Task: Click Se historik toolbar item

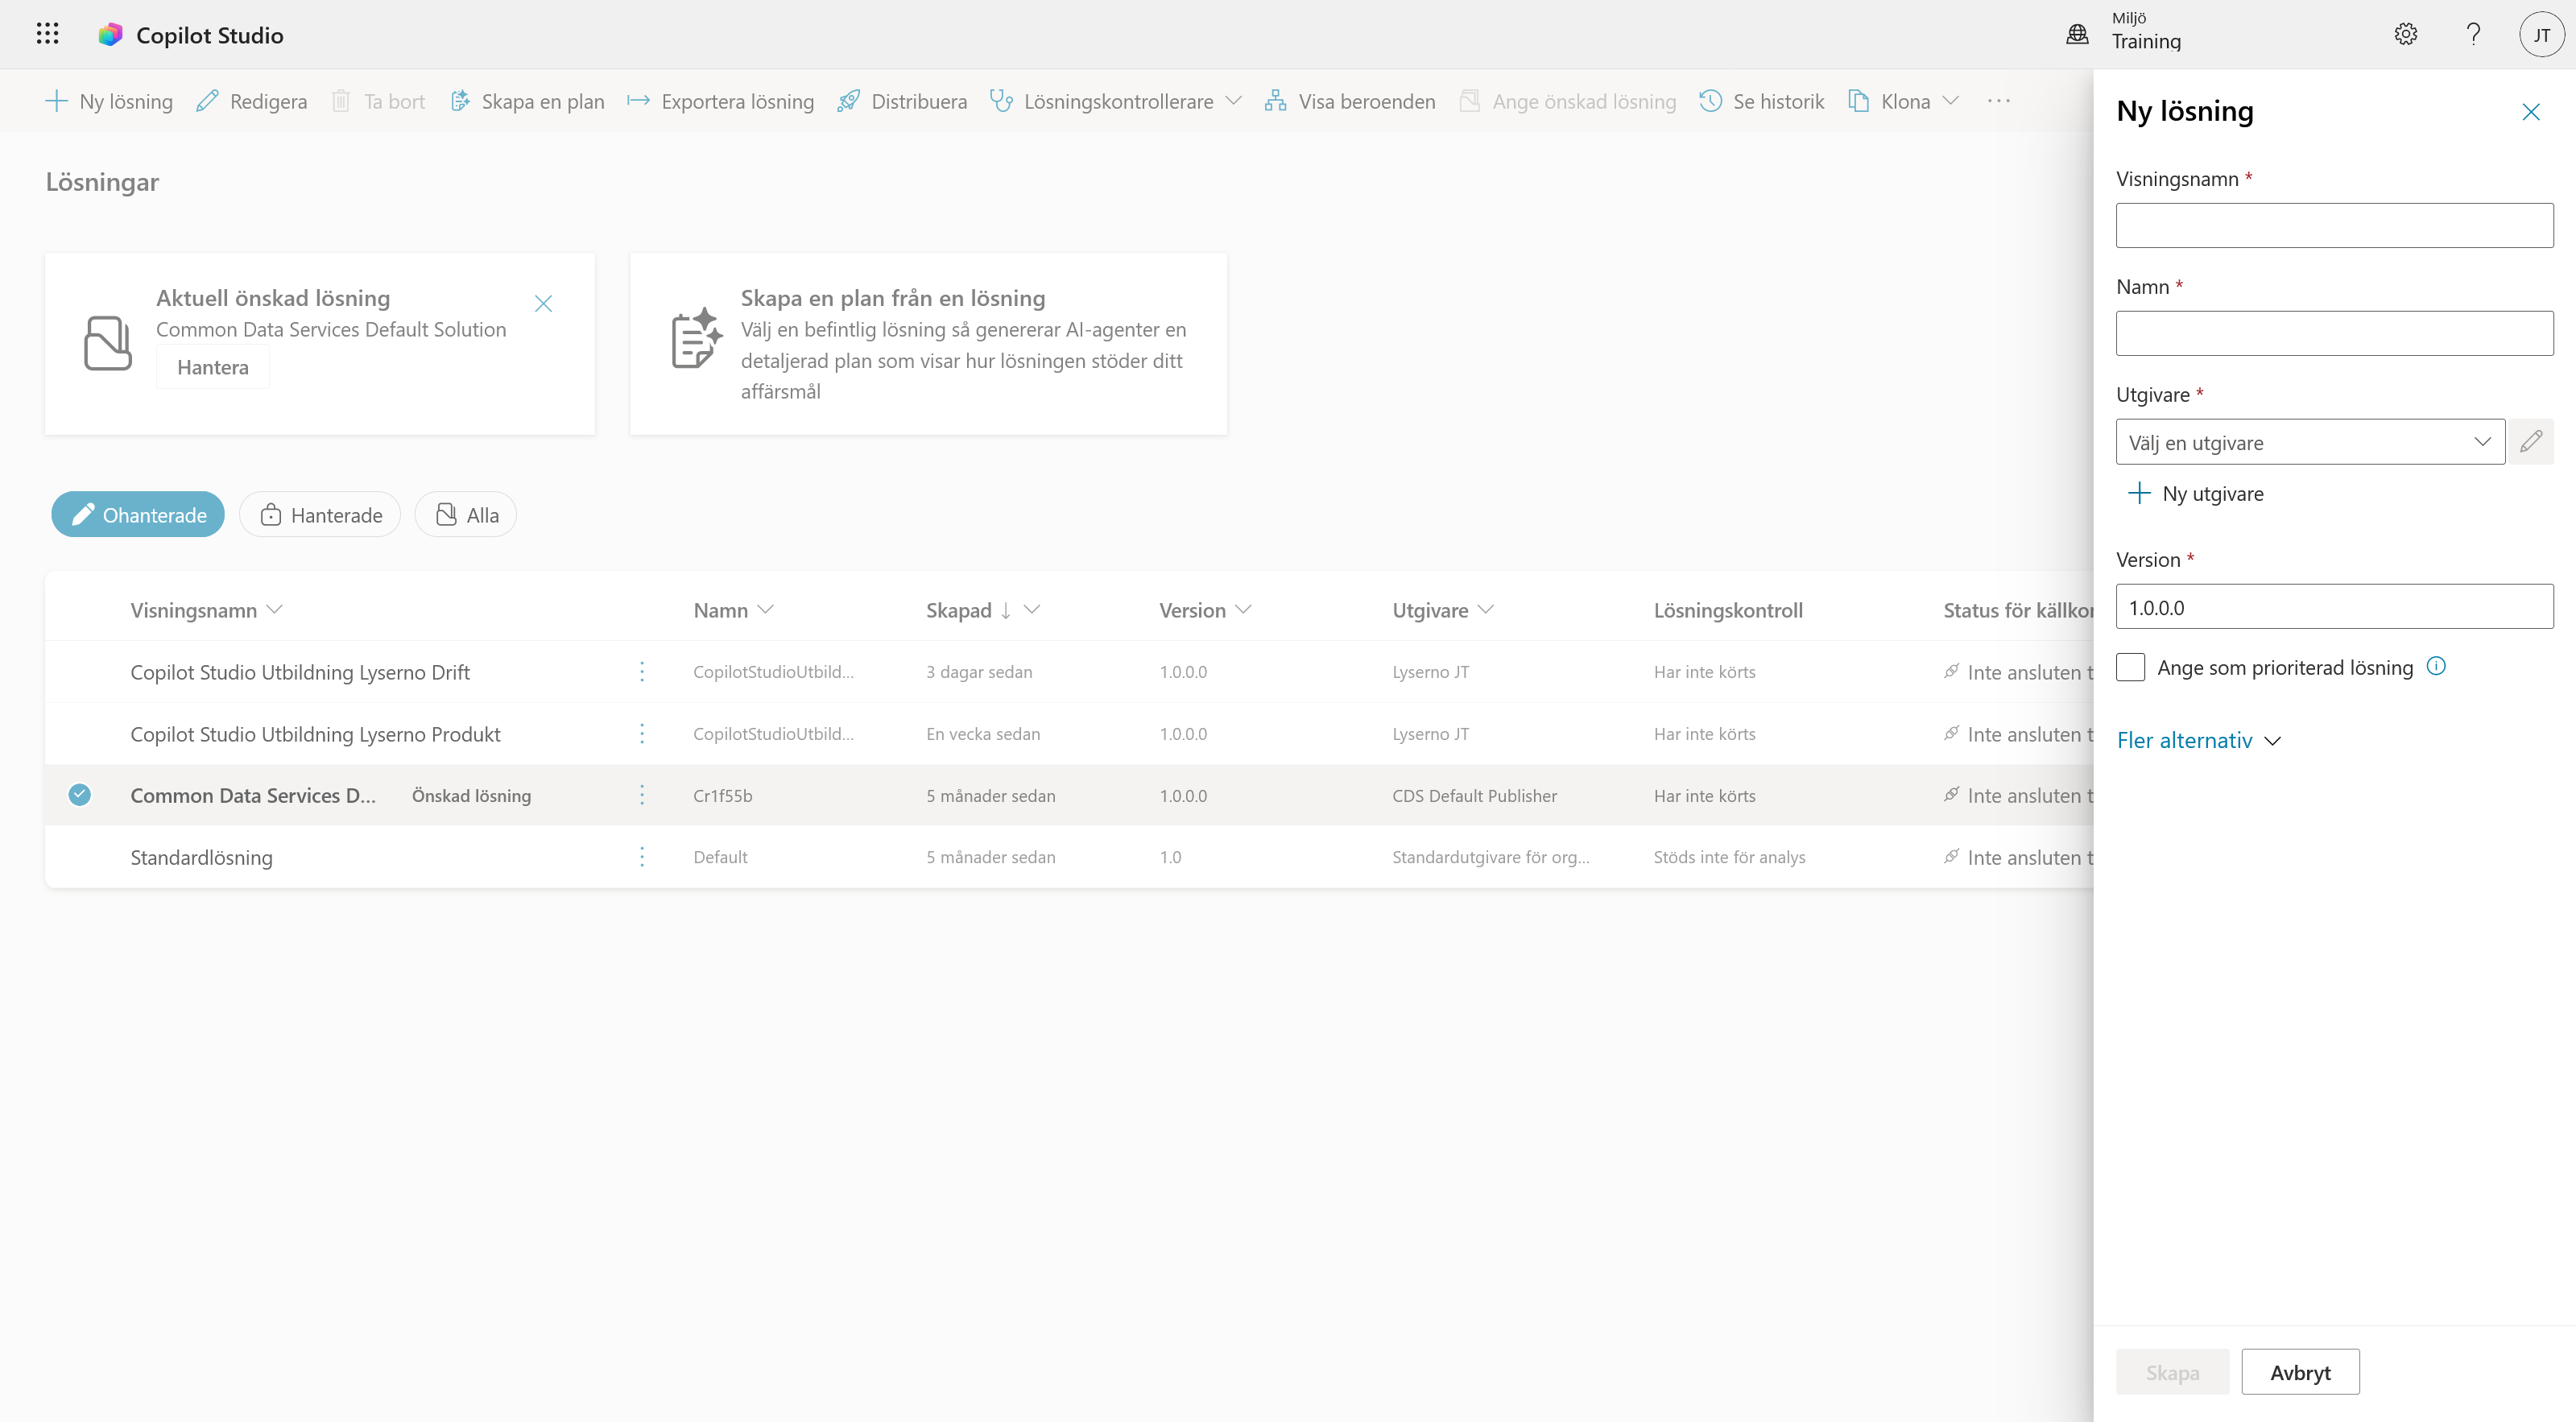Action: click(1761, 101)
